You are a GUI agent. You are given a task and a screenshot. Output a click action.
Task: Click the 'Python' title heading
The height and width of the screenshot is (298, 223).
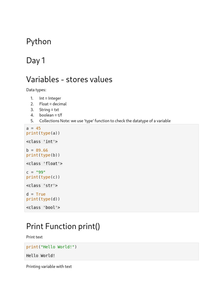[x=39, y=42]
